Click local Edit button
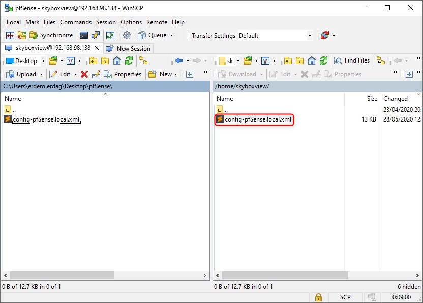 click(60, 74)
